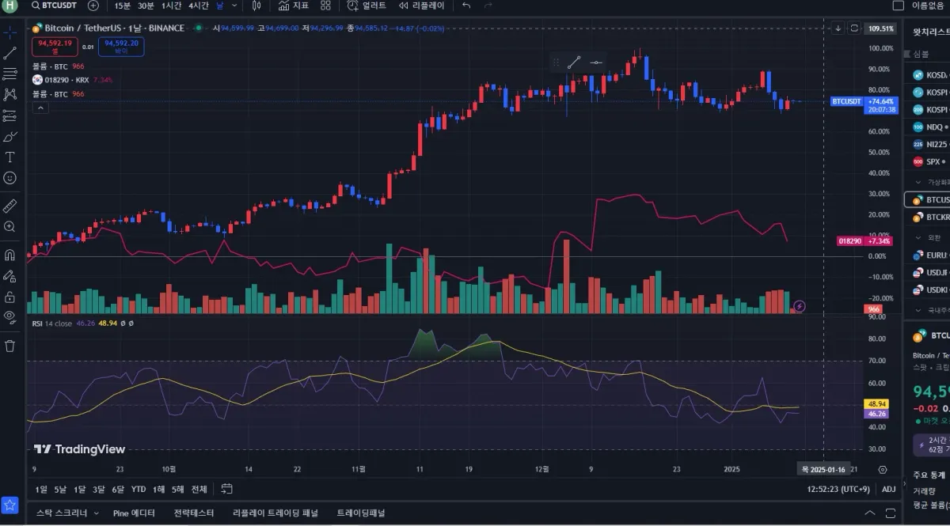
Task: Undo the last chart action
Action: tap(466, 6)
